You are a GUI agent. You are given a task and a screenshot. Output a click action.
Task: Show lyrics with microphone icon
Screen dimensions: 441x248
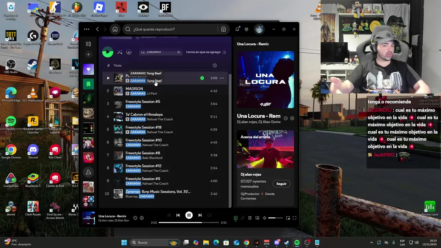click(243, 218)
